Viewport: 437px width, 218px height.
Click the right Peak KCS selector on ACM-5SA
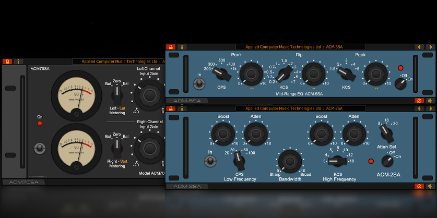point(347,74)
